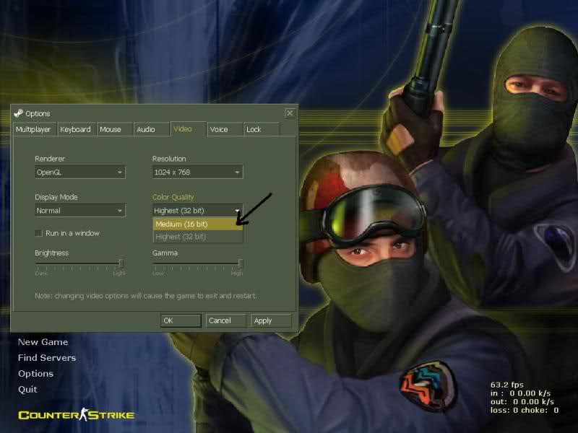Open the Voice tab
This screenshot has height=433, width=578.
click(225, 129)
